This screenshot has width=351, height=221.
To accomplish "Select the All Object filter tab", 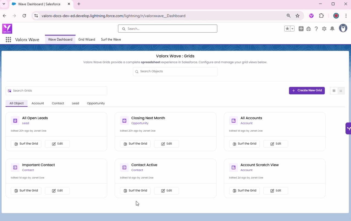I will click(x=16, y=103).
